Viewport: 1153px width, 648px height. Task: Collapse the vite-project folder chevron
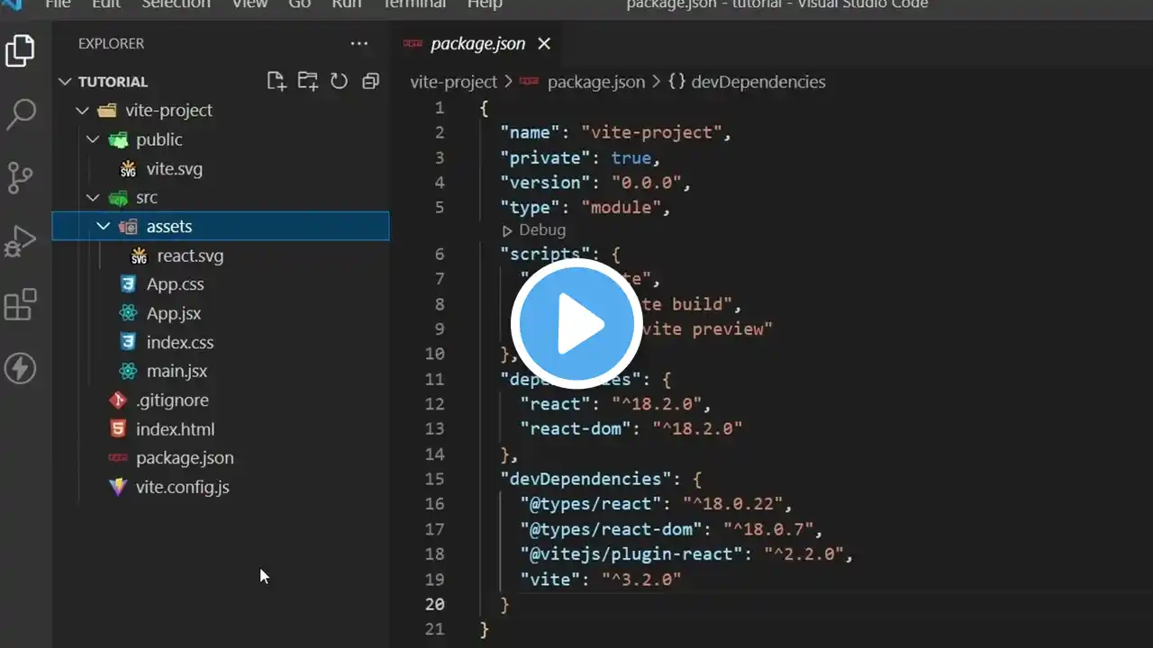pos(83,111)
